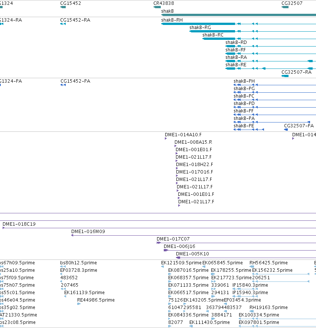Select the EK156232.5prime EST label
Viewport: 316px width, 328px height.
(272, 270)
